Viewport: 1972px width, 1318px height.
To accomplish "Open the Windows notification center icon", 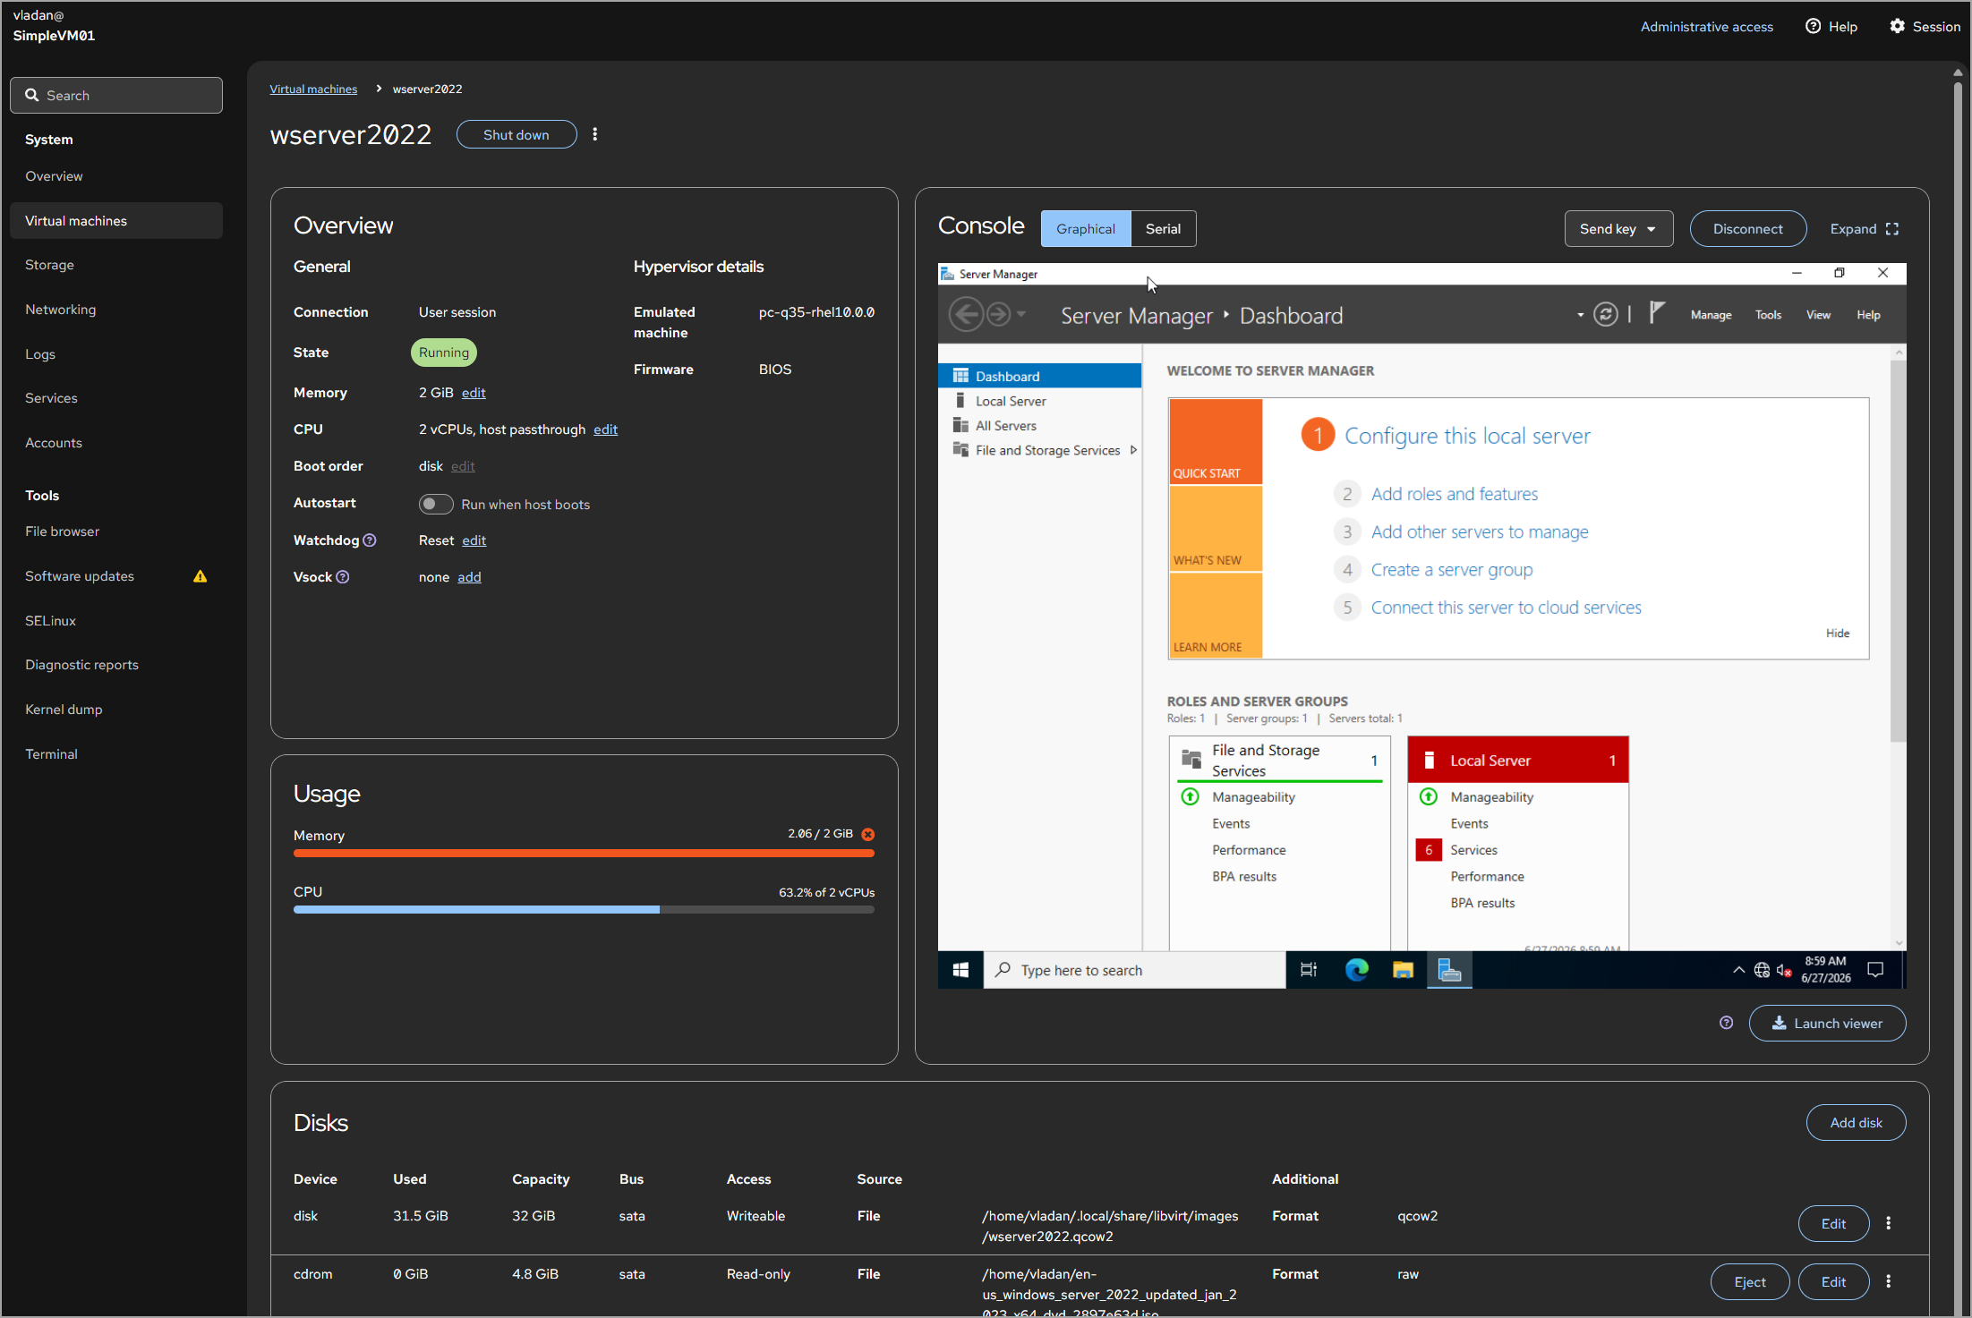I will pos(1875,970).
